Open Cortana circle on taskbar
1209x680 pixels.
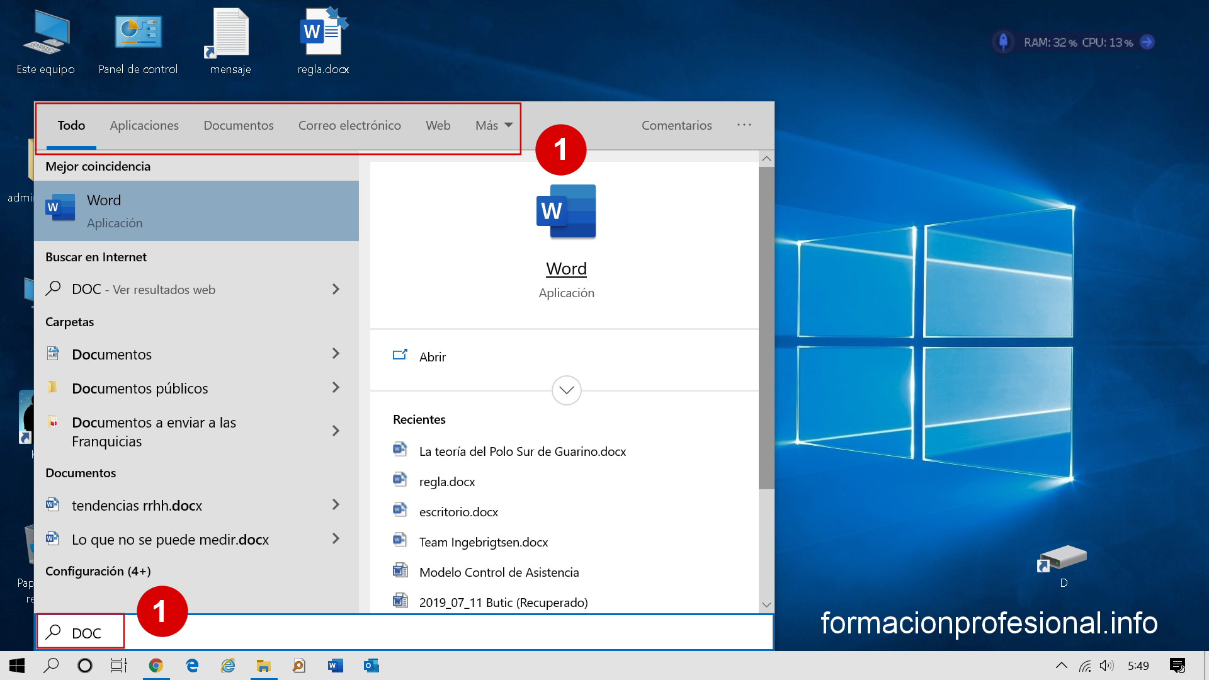[x=85, y=666]
